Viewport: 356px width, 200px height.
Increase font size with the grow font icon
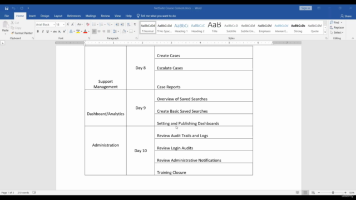68,24
